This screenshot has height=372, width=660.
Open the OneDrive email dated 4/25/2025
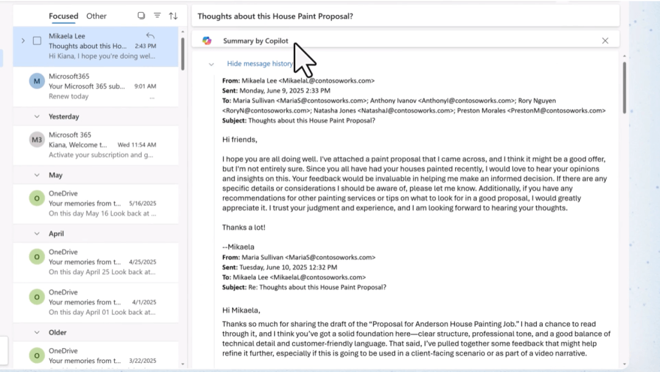[96, 262]
